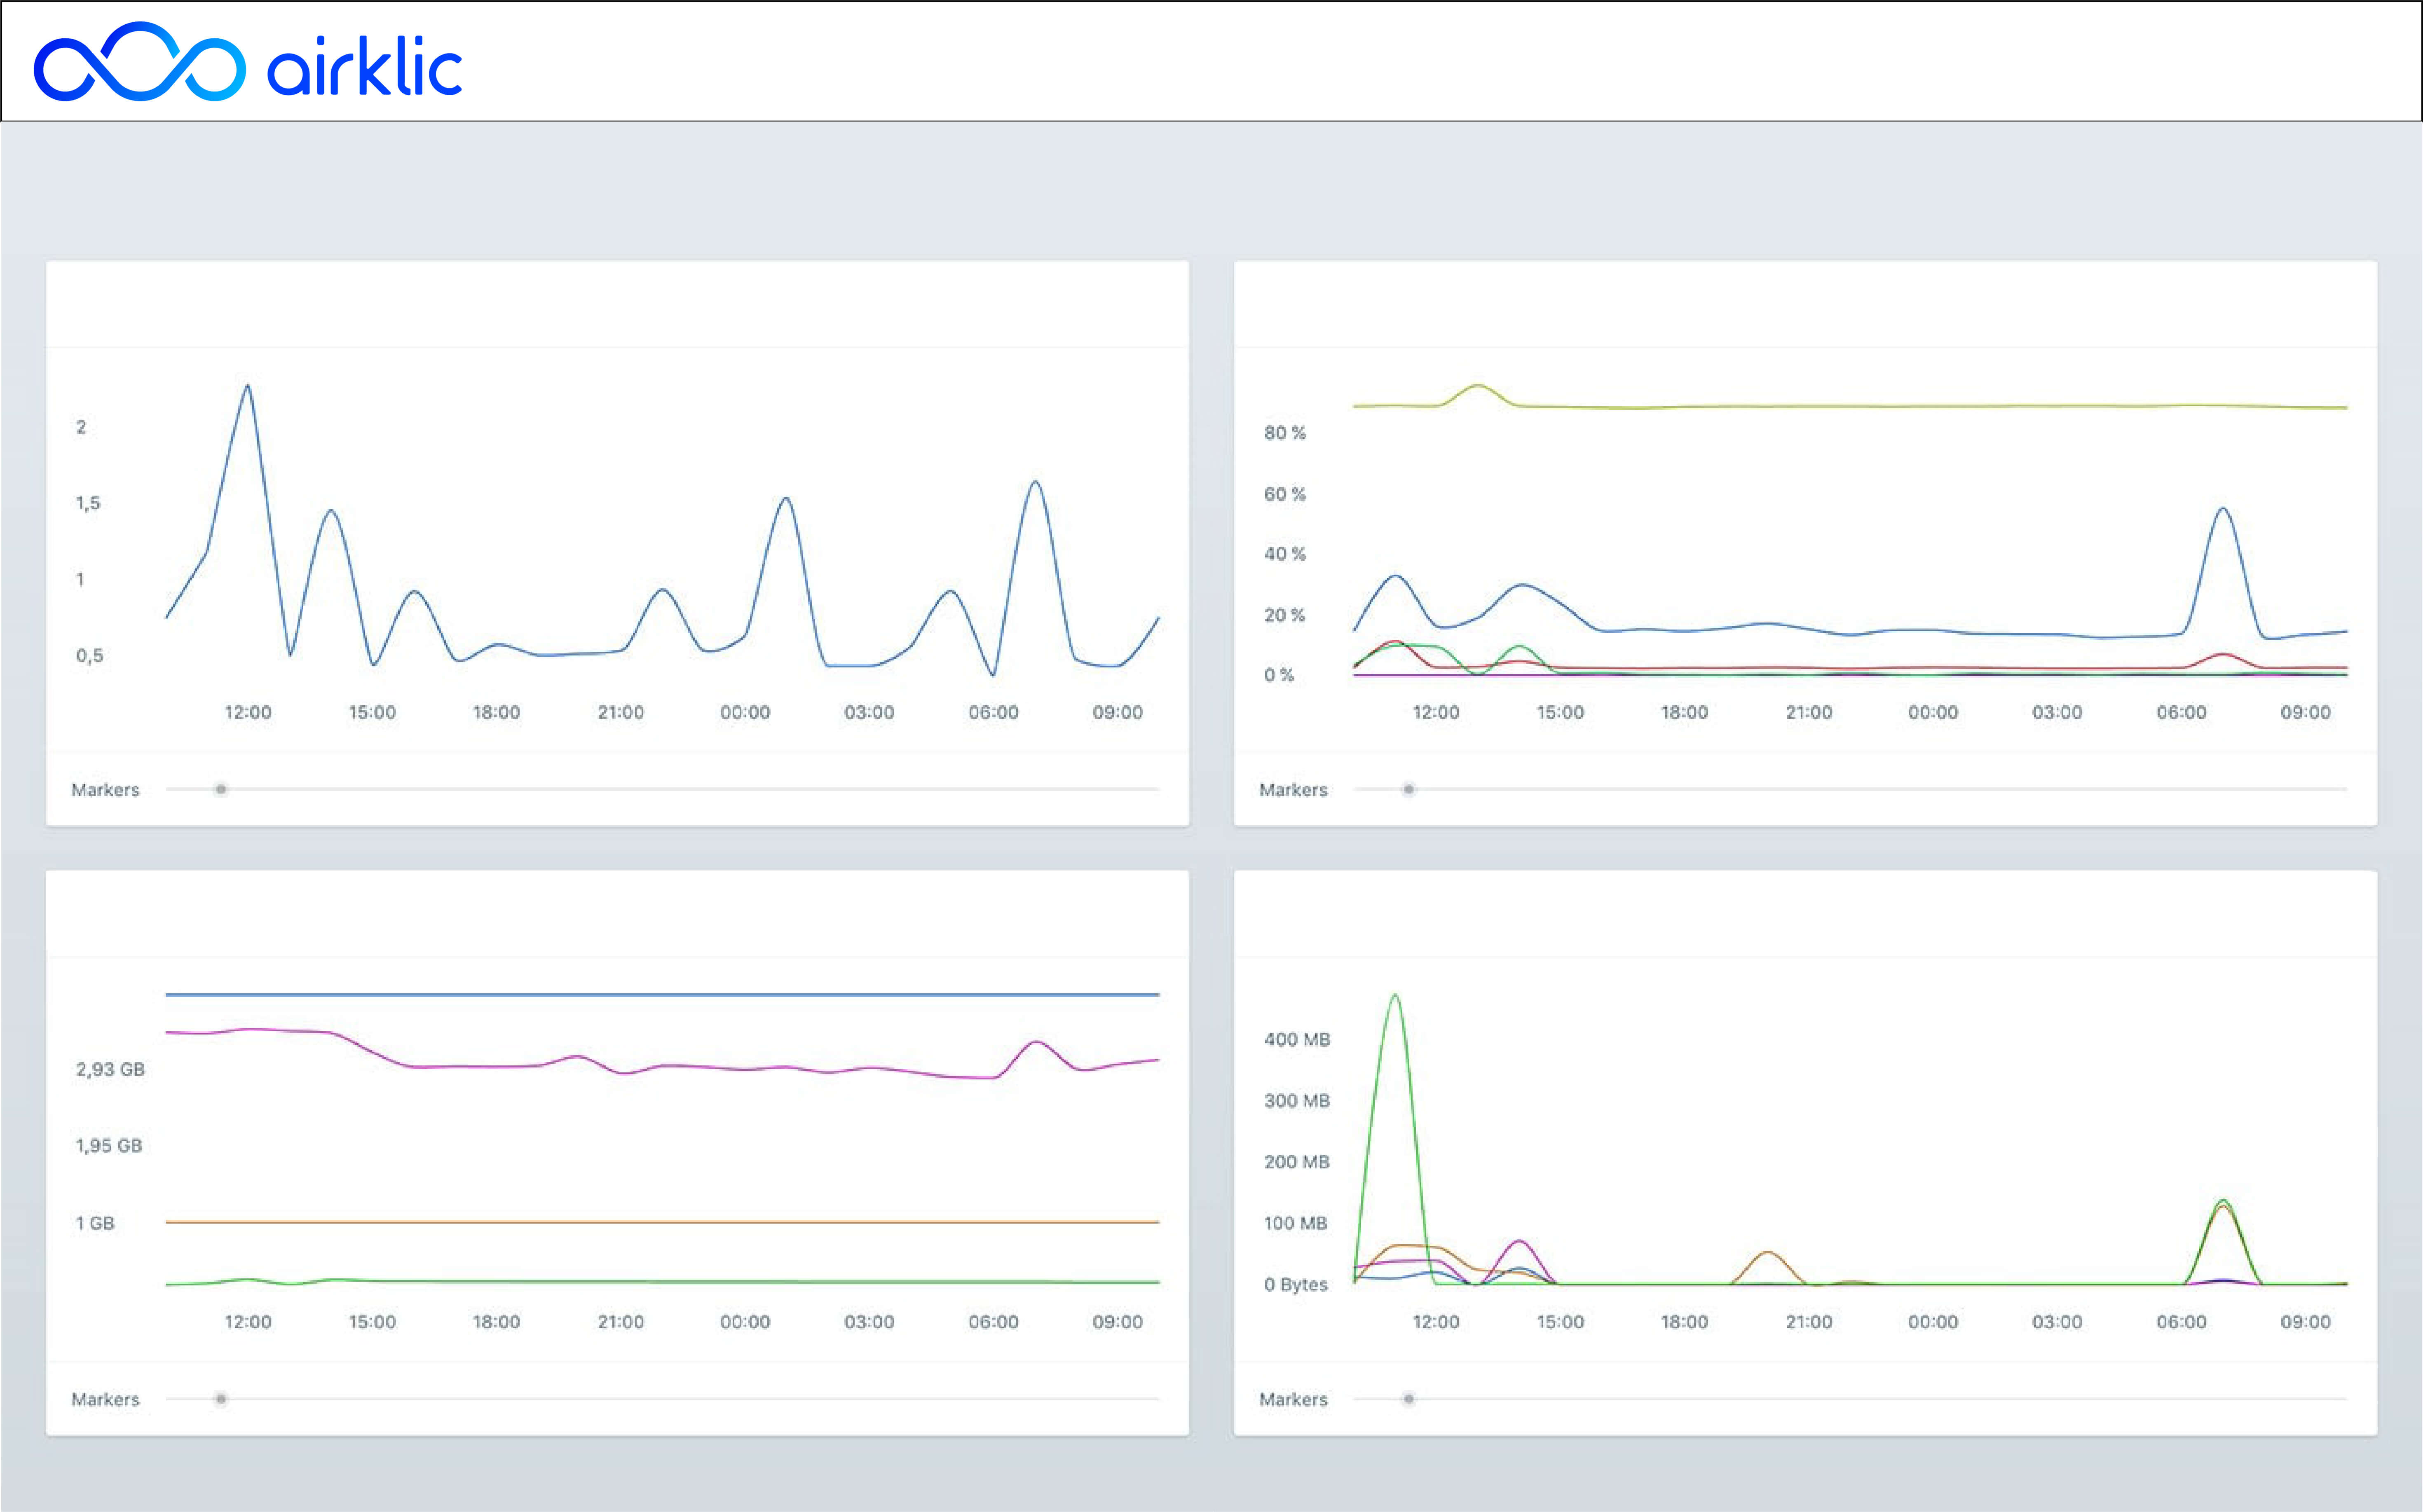Screen dimensions: 2423x1512
Task: Click the brown peak before 21:00 in MB chart
Action: (x=1767, y=1253)
